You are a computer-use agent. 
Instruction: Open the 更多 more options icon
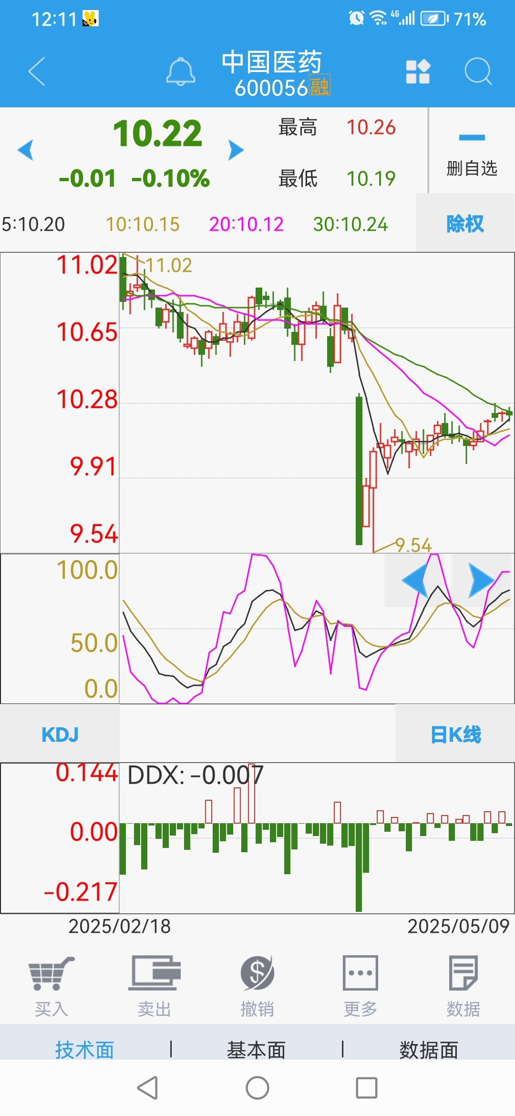click(x=360, y=973)
